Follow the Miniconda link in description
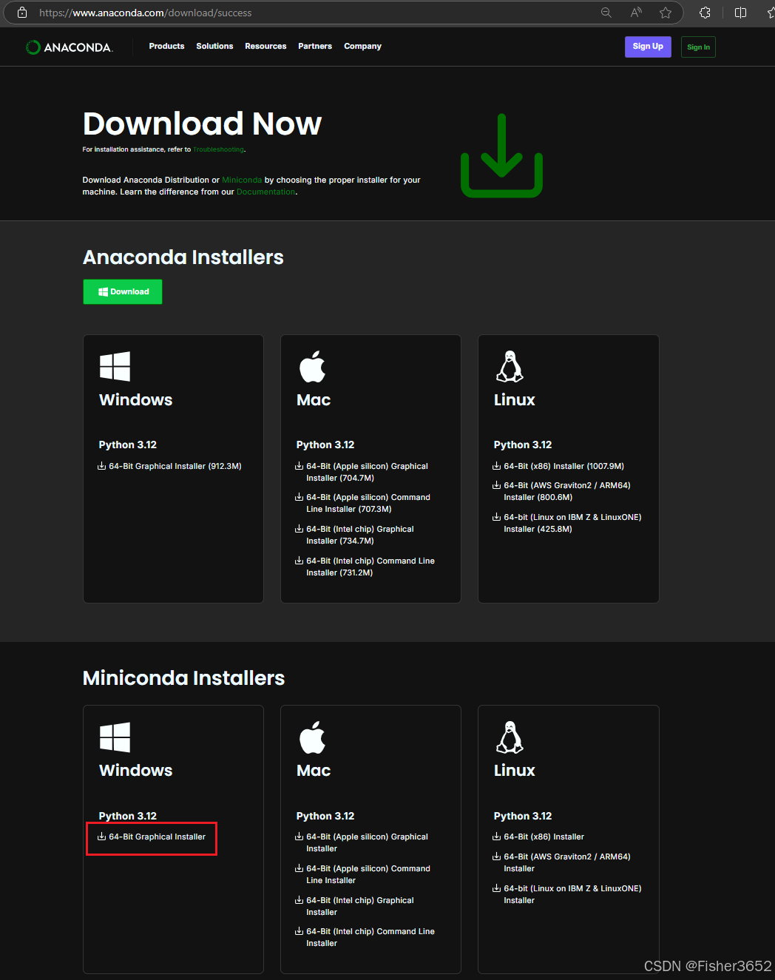This screenshot has width=775, height=980. coord(242,180)
